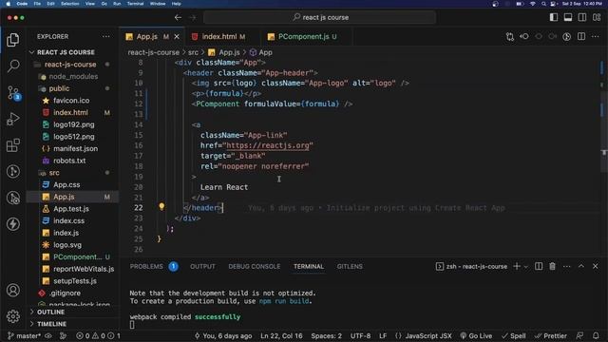Toggle the bottom panel layout icon
The width and height of the screenshot is (608, 342).
point(568,17)
